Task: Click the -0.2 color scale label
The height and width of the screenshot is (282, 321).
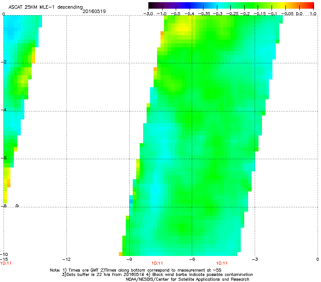Action: (245, 14)
